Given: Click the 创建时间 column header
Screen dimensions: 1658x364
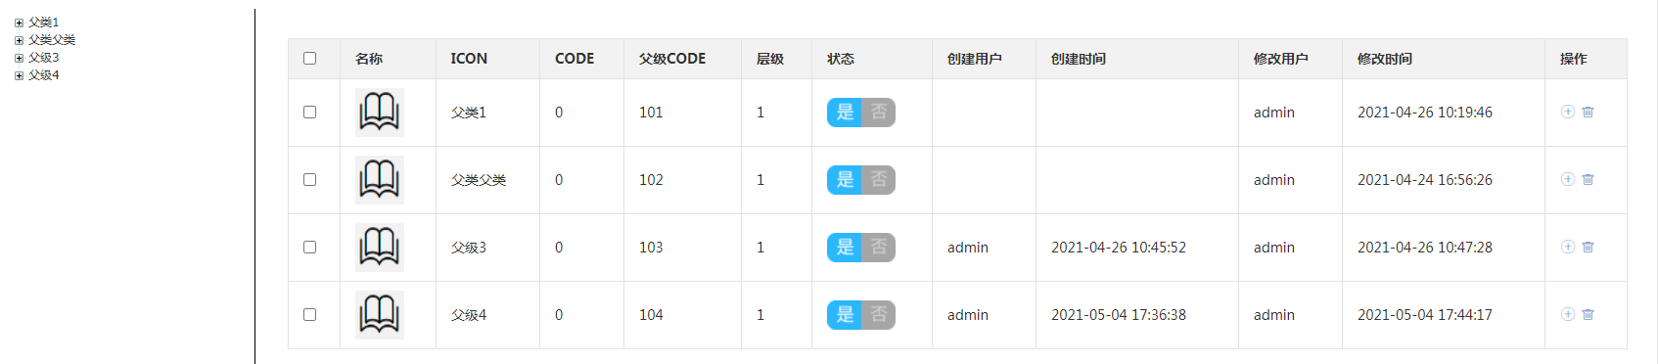Looking at the screenshot, I should [x=1079, y=59].
